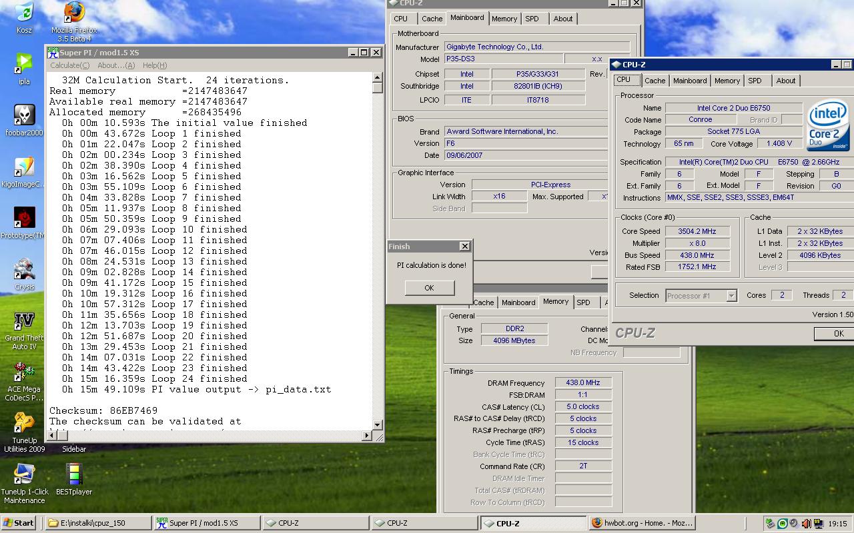Select Mainboard tab in bottom CPU-Z window
Image resolution: width=854 pixels, height=533 pixels.
point(518,302)
